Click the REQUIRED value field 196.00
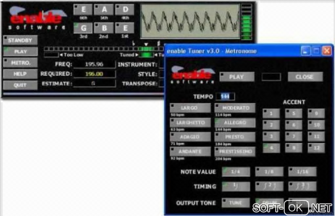The image size is (335, 216). pos(94,74)
